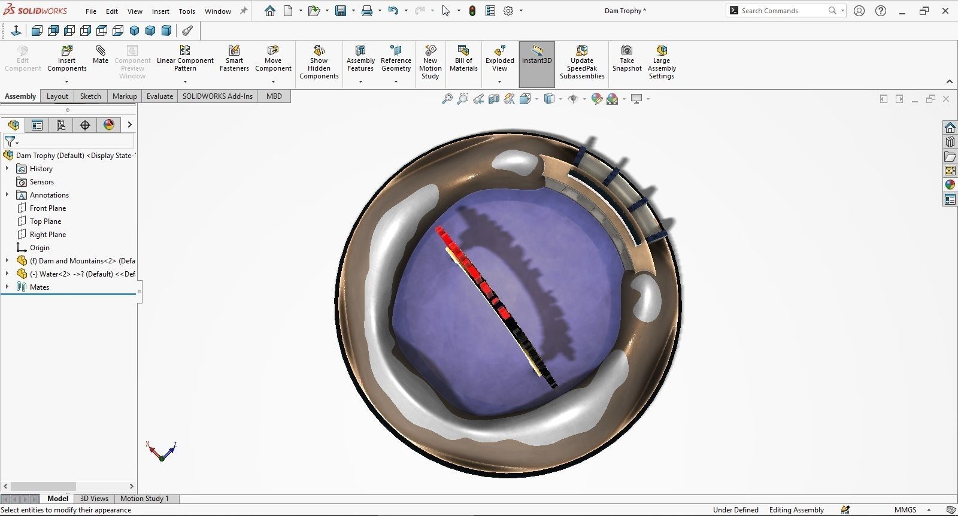Select the Mate tool
The height and width of the screenshot is (516, 958).
(x=101, y=54)
